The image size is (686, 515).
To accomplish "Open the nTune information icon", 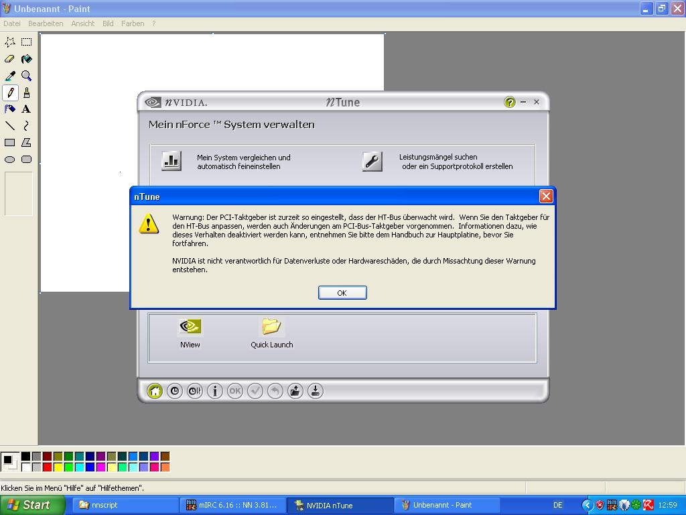I will (215, 391).
